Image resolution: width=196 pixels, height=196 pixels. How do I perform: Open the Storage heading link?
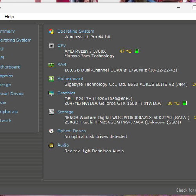[x=65, y=112]
